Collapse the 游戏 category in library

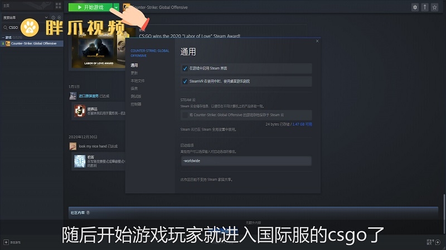click(x=3, y=37)
